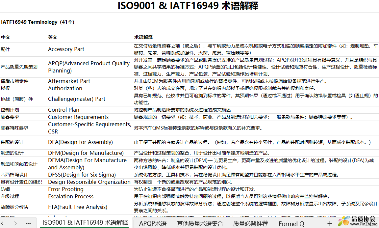Screen dimensions: 379x228
Task: Select the 术语解释 column header cell
Action: click(x=256, y=37)
